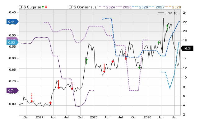
Task: Select the 2025 consensus legend entry
Action: (x=123, y=7)
